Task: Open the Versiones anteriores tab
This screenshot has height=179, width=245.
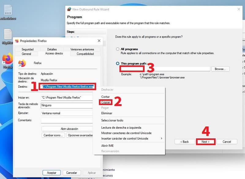Action: click(82, 49)
